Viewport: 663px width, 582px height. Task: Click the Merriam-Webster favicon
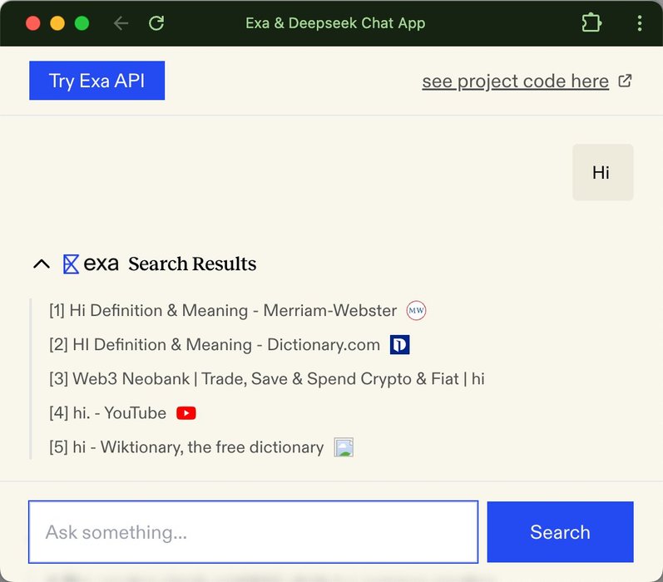[416, 311]
